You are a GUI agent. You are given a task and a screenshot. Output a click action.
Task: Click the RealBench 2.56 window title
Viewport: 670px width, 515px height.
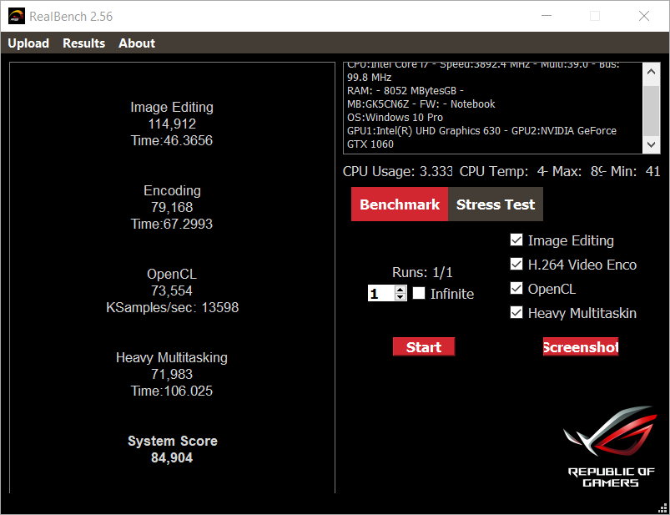[x=71, y=16]
